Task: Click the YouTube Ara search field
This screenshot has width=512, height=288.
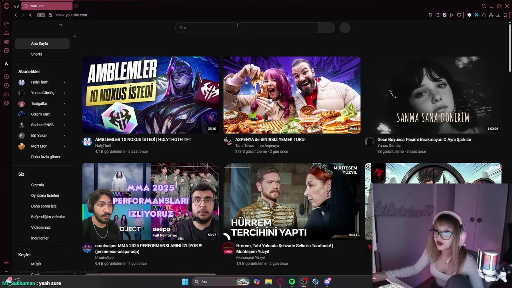Action: coord(246,28)
